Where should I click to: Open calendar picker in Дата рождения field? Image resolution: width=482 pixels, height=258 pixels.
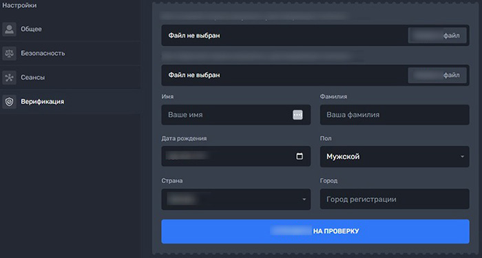[300, 156]
